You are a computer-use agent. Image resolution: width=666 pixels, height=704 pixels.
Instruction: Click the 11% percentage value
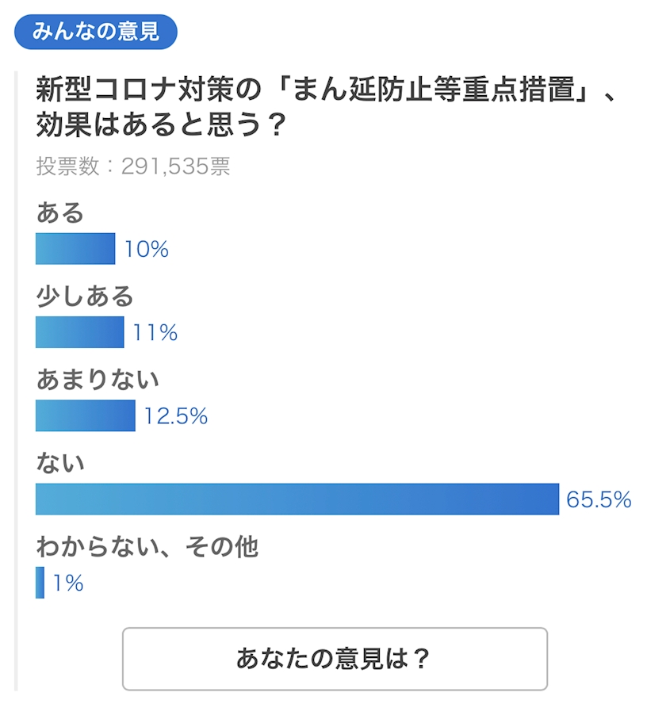155,333
